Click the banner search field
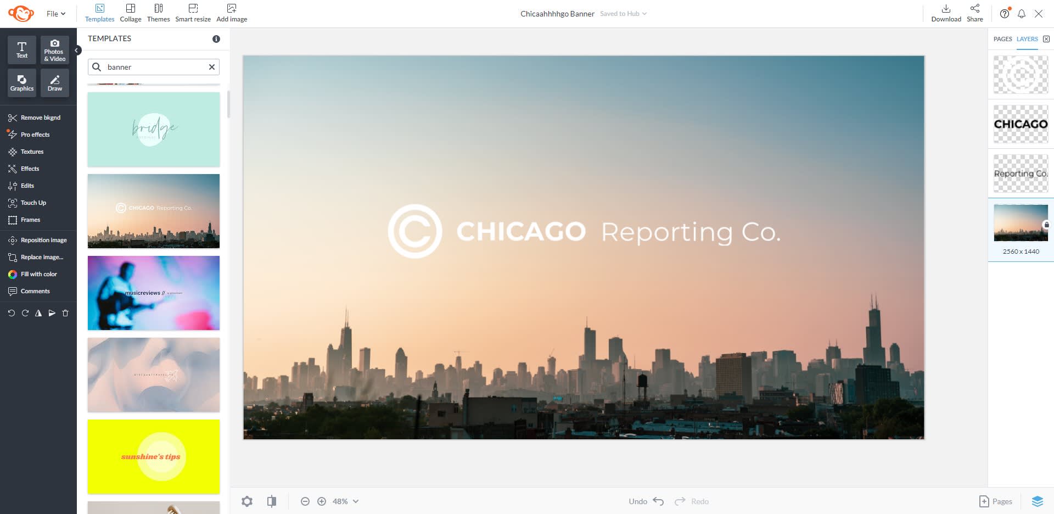This screenshot has height=514, width=1054. point(154,67)
